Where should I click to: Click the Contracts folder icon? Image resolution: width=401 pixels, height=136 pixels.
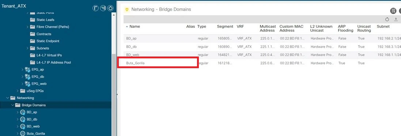tap(32, 34)
